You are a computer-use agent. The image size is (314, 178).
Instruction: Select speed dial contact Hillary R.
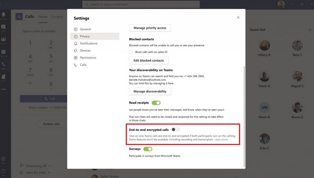tap(264, 48)
